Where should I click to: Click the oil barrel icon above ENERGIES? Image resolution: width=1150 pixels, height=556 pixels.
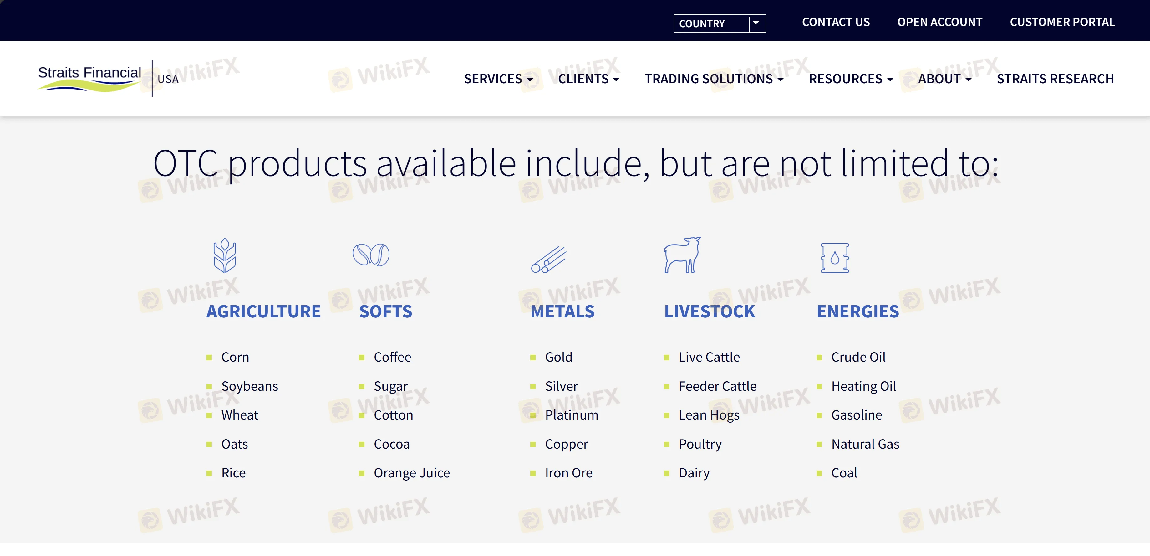[836, 258]
